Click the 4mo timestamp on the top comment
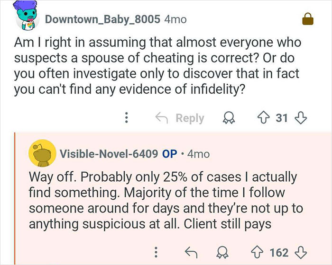Viewport: 332px width, 265px height. point(174,19)
